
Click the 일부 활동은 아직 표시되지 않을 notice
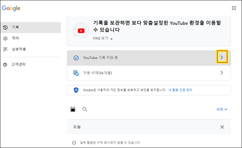pos(110,142)
